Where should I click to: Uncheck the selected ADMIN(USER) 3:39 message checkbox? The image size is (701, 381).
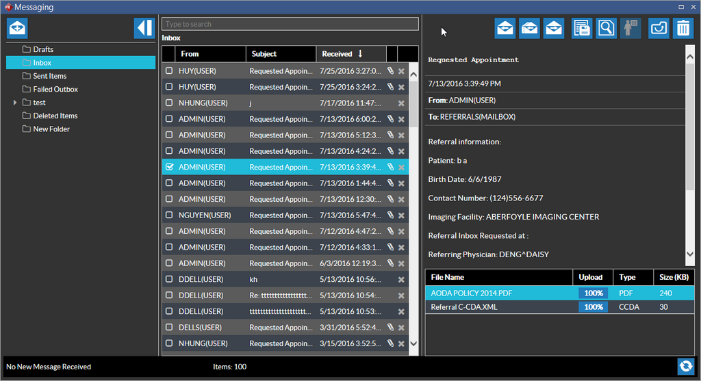pyautogui.click(x=169, y=167)
